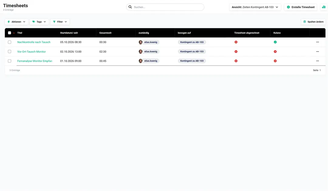Click Kontingent zu AB-103 tag in Fernanalyse row
Screen dimensions: 328x191
(192, 61)
